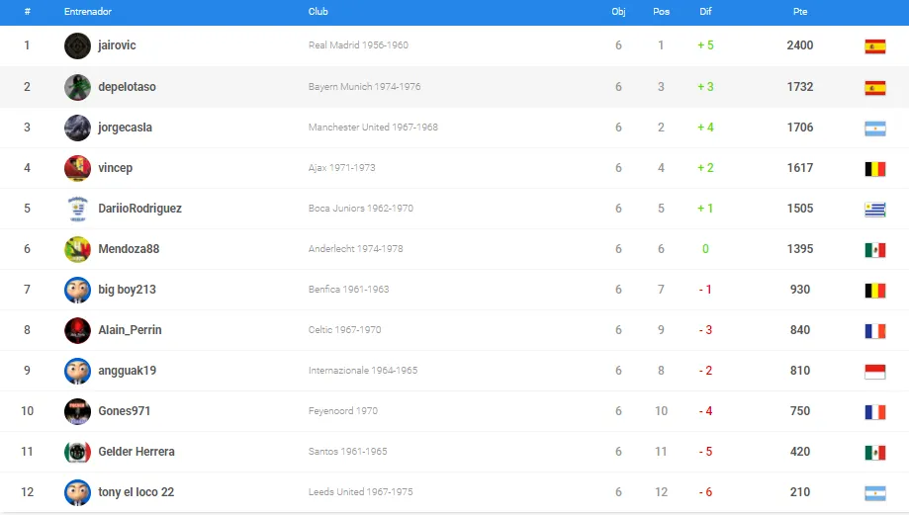Open depelotaso's profile avatar
The height and width of the screenshot is (515, 909).
point(77,87)
